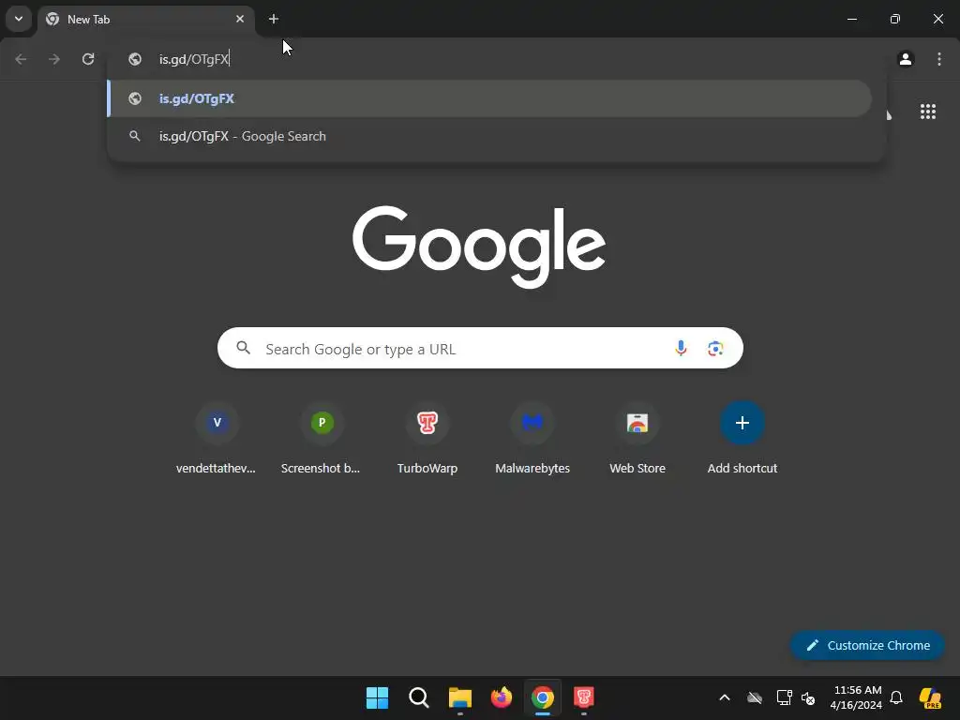The height and width of the screenshot is (720, 960).
Task: Select the is.gd/OTgFX URL suggestion
Action: click(489, 98)
